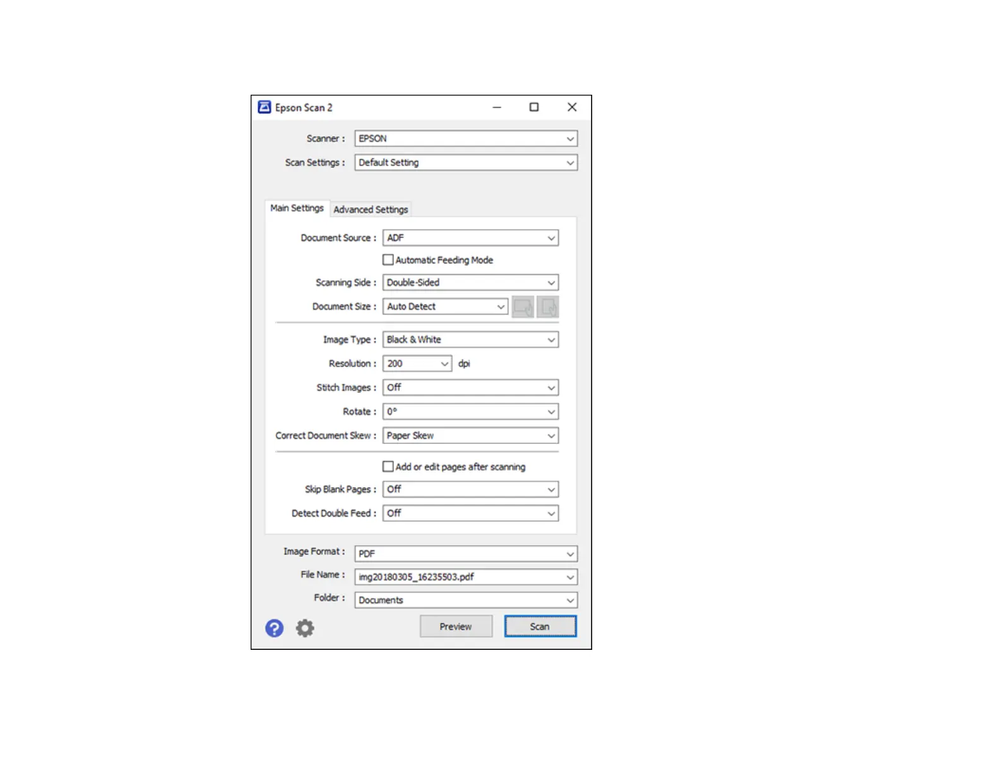
Task: Switch to the Advanced Settings tab
Action: click(x=371, y=210)
